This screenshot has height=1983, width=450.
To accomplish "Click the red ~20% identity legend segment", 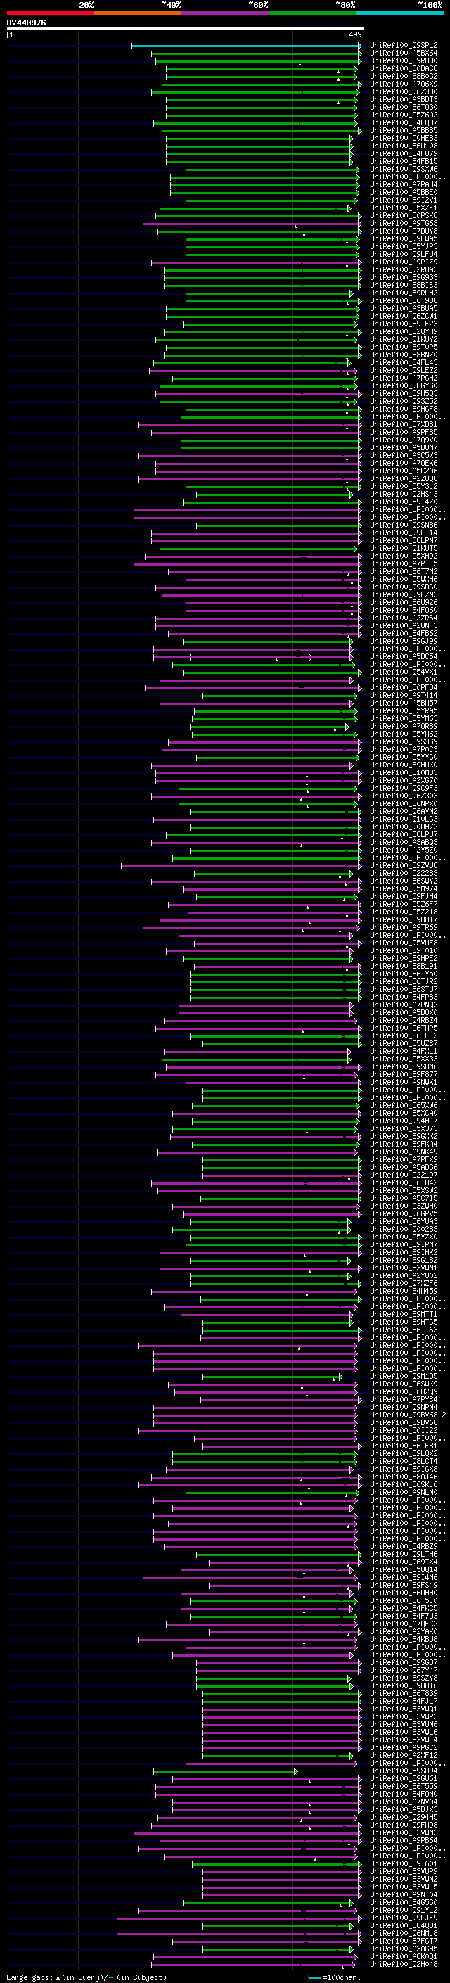I will coord(50,13).
